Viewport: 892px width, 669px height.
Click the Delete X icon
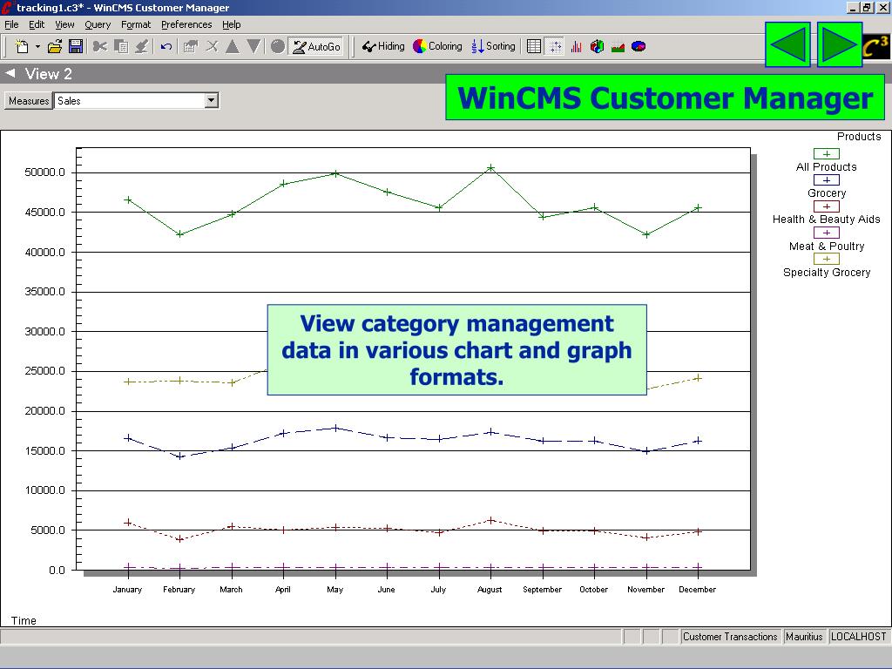pyautogui.click(x=212, y=47)
